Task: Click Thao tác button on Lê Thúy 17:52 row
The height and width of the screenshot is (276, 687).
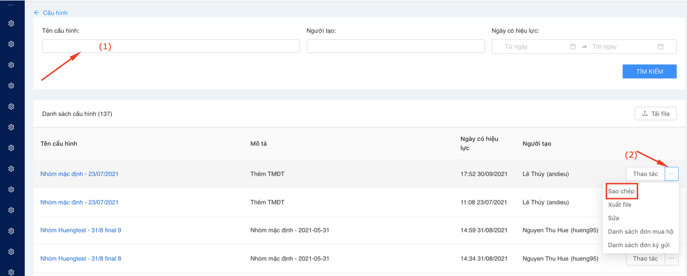Action: pos(645,174)
